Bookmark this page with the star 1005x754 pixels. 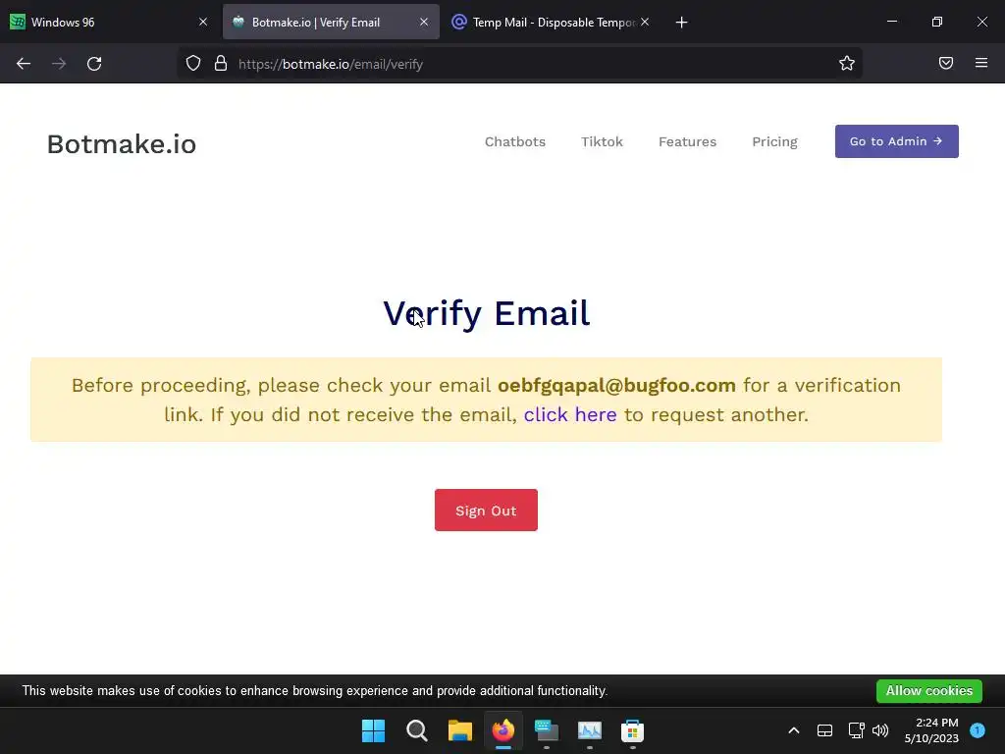point(847,64)
